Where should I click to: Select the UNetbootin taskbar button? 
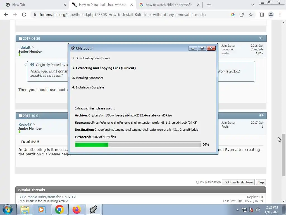point(94,209)
